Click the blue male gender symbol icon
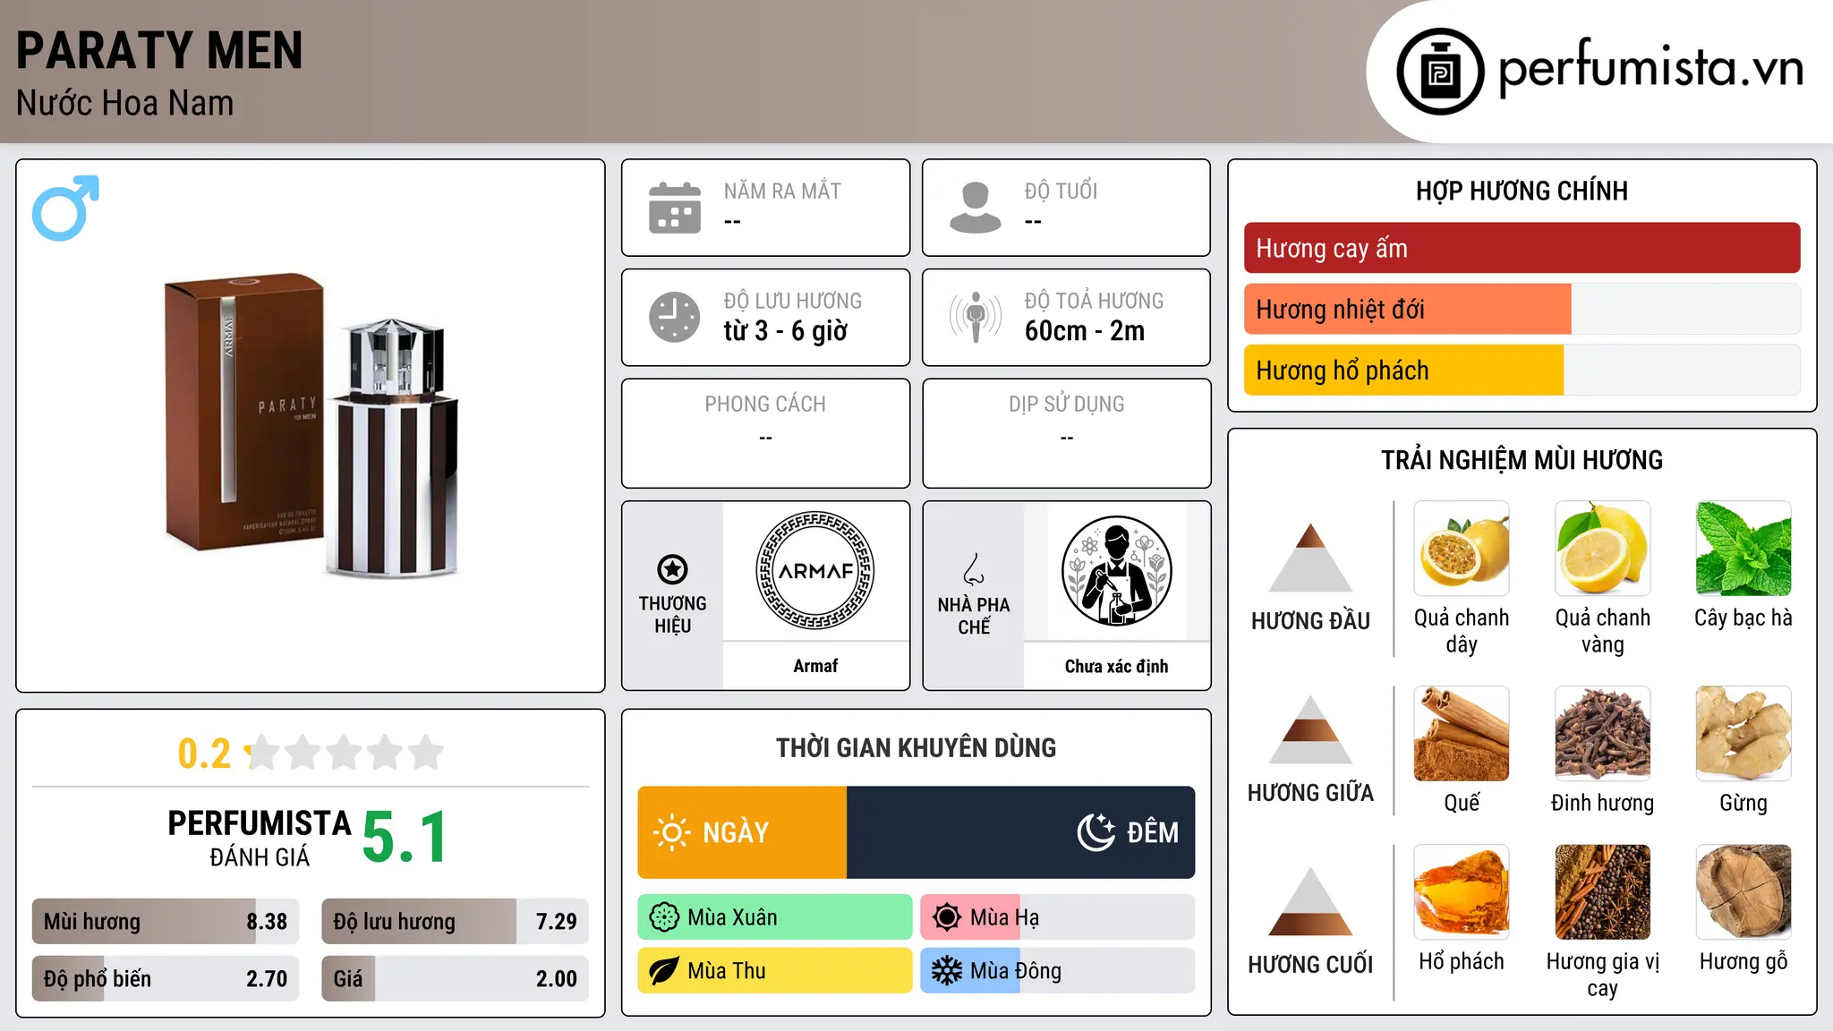Viewport: 1833px width, 1031px height. point(65,208)
